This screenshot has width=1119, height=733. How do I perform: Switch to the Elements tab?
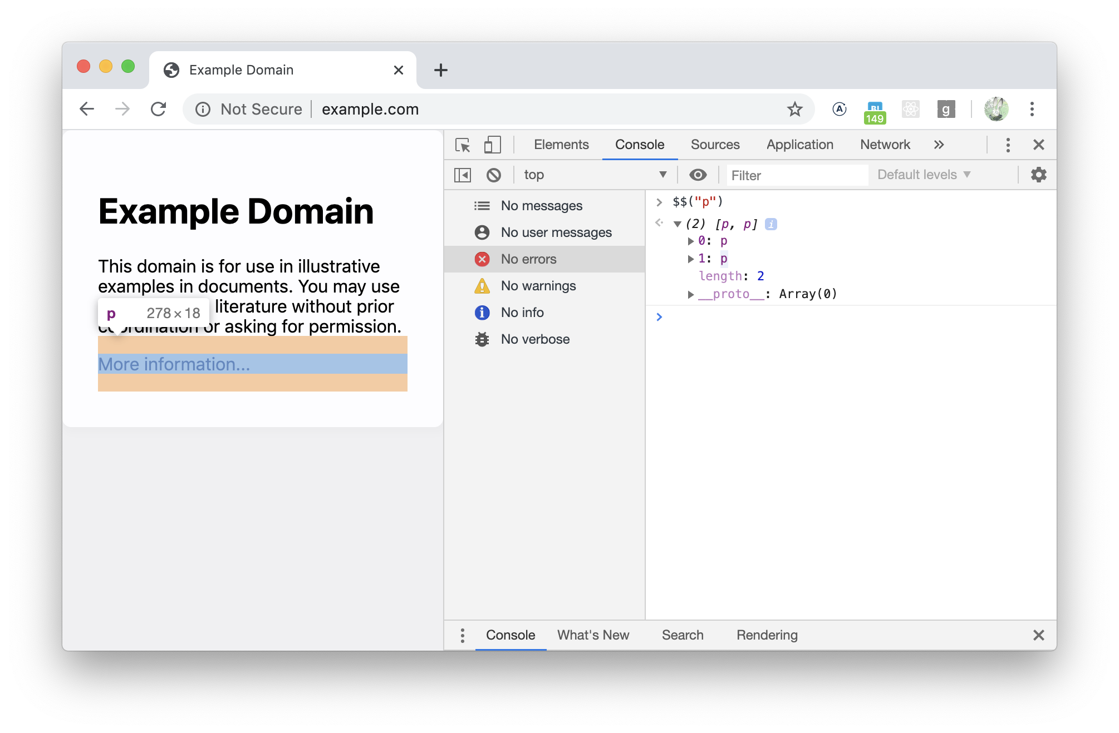tap(561, 145)
